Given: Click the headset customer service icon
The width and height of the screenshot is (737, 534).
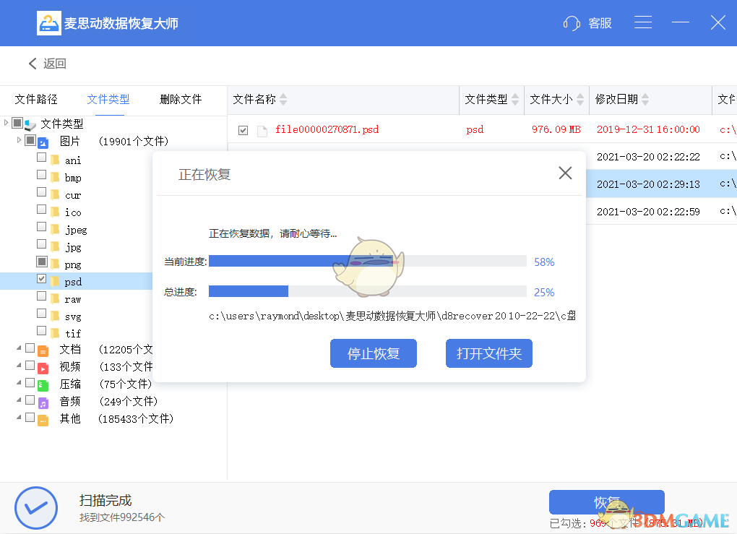Looking at the screenshot, I should (570, 22).
